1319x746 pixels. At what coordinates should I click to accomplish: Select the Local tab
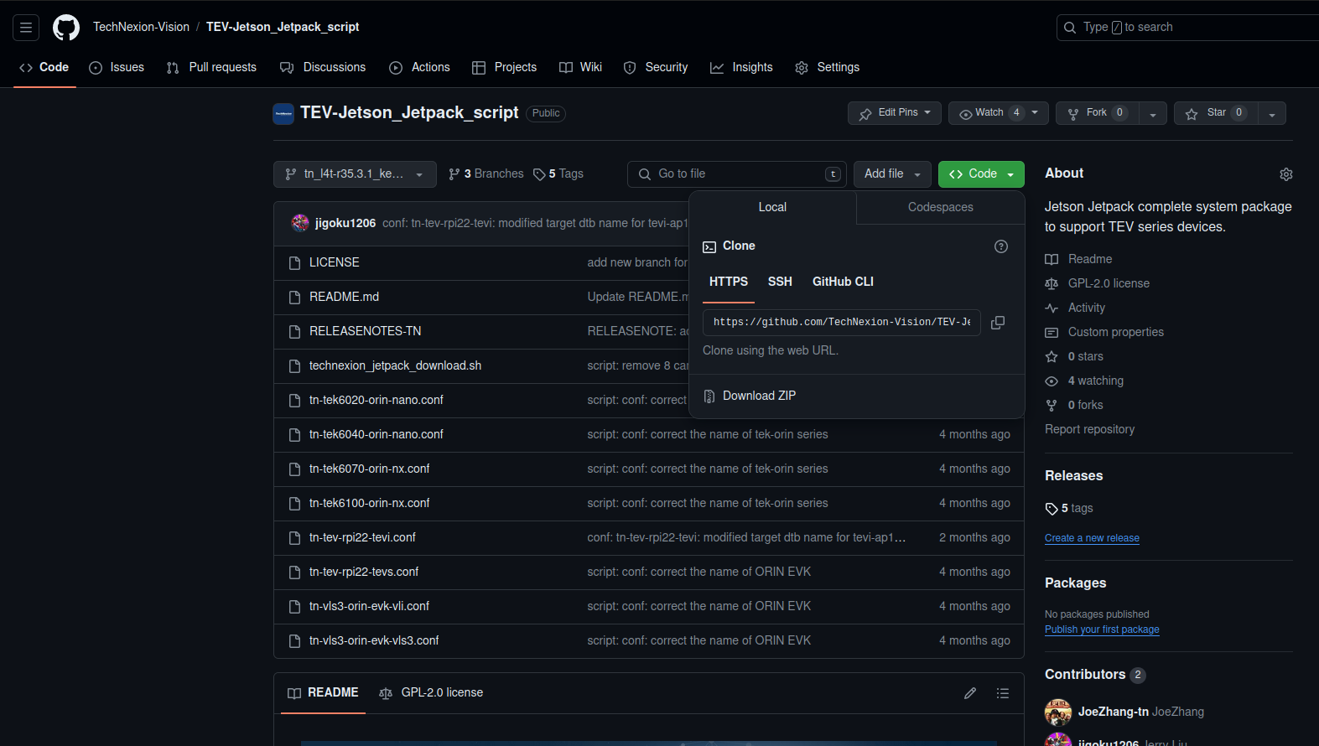click(x=772, y=207)
